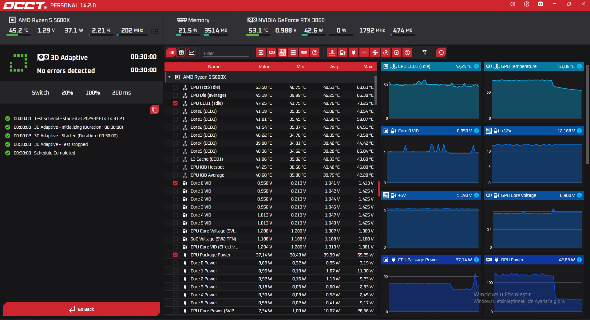Image resolution: width=590 pixels, height=320 pixels.
Task: Toggle fan sensor type filter
Action: point(375,53)
